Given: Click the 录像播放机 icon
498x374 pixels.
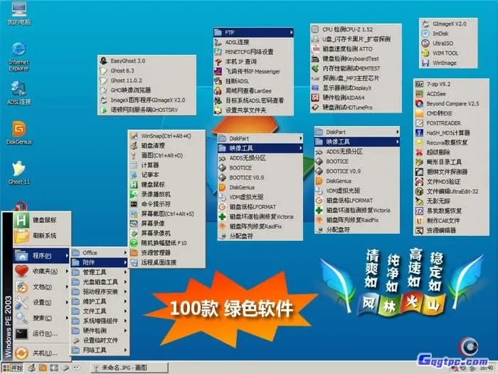Looking at the screenshot, I should coord(134,194).
